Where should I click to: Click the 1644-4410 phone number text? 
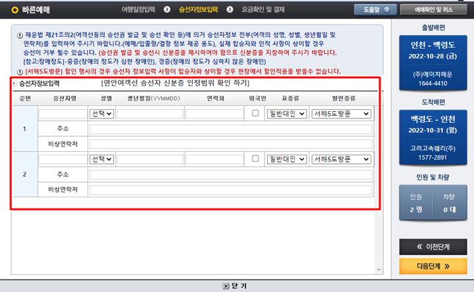pyautogui.click(x=433, y=84)
